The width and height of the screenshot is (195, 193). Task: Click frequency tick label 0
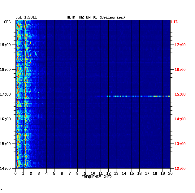pyautogui.click(x=15, y=174)
